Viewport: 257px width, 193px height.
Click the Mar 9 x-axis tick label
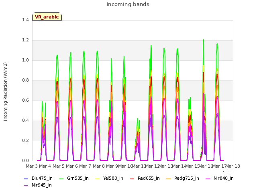pos(112,166)
